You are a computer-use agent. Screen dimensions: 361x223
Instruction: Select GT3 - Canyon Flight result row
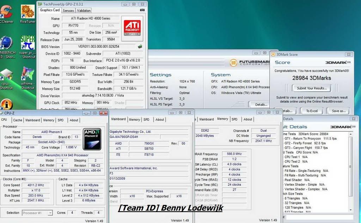[306, 148]
